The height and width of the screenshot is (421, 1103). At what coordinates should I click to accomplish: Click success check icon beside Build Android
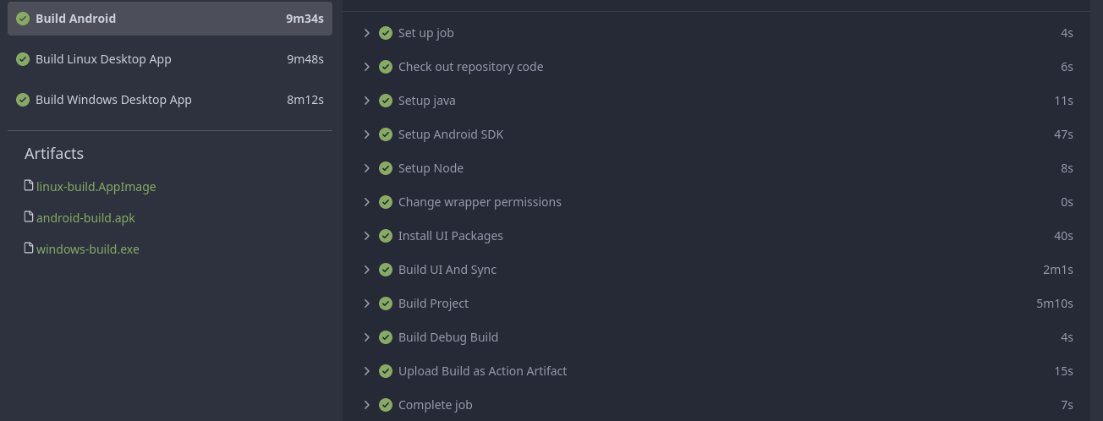[x=23, y=19]
